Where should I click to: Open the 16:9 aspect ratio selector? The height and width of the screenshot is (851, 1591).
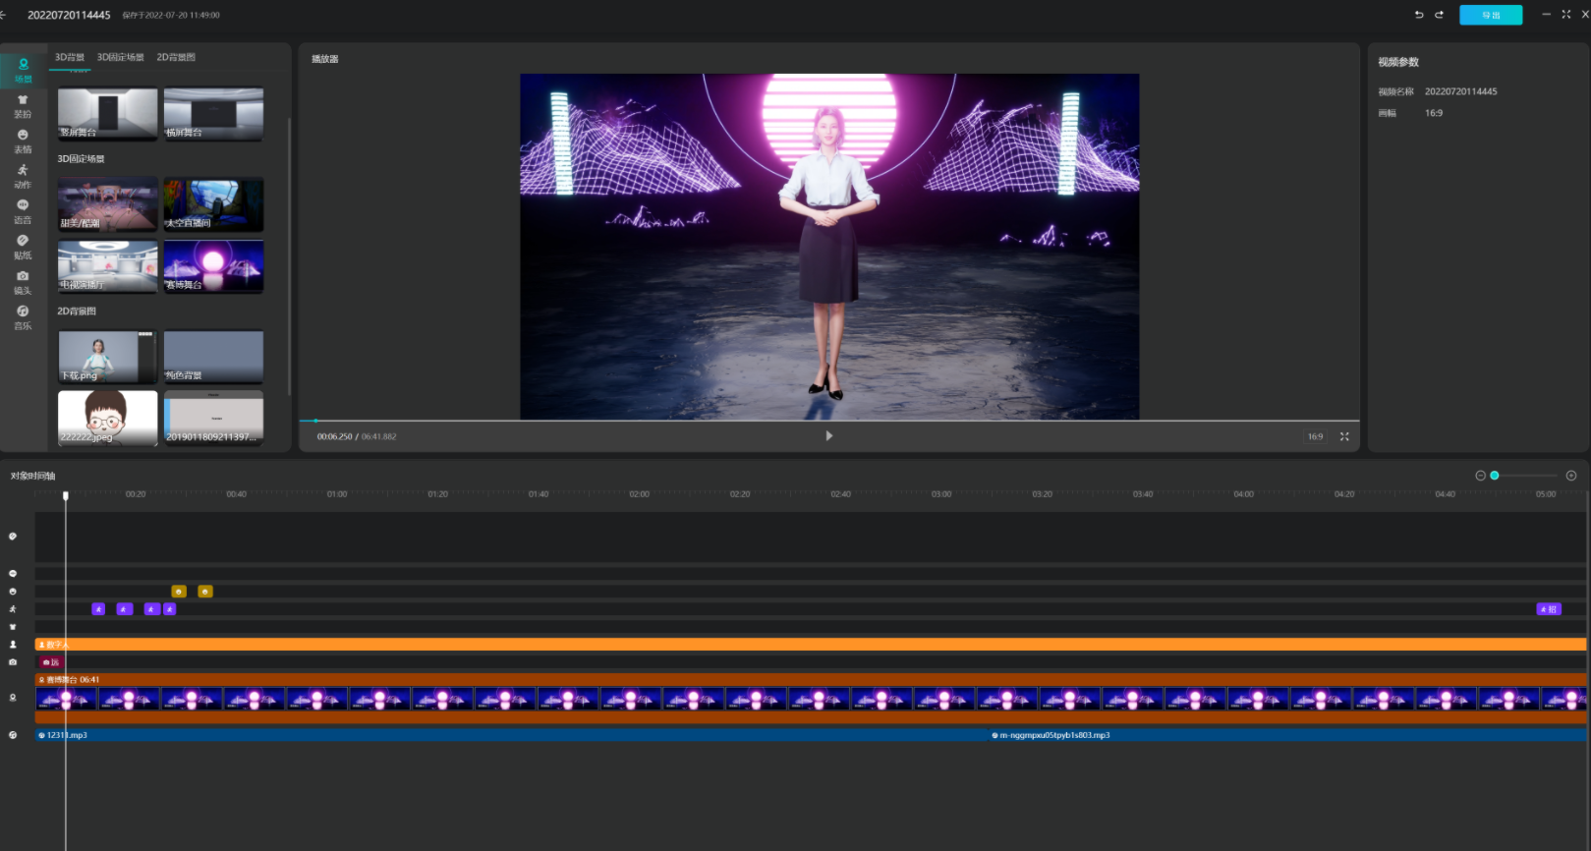1315,436
